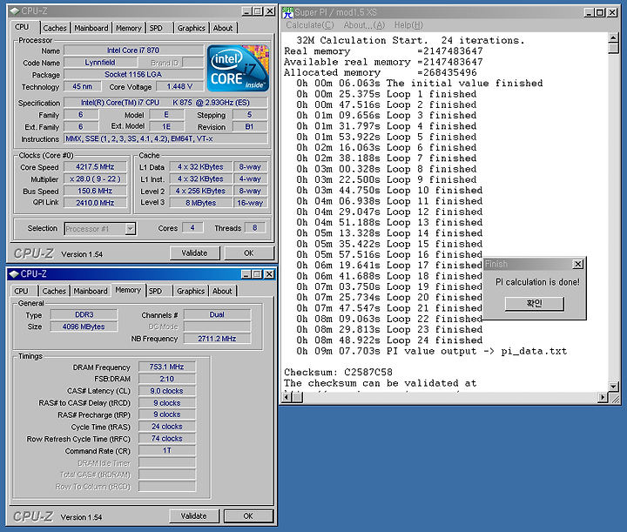Screen dimensions: 627x532
Task: Click Validate in the bottom CPU-Z window
Action: pos(194,516)
